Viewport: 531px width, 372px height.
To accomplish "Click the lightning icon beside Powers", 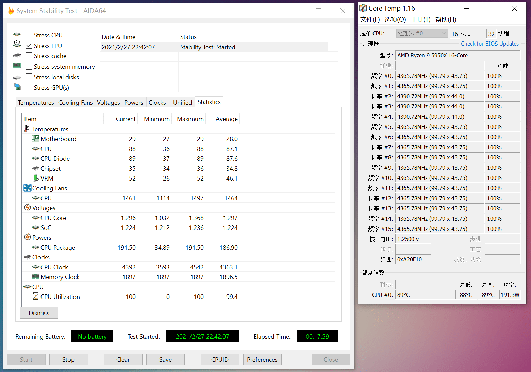I will [28, 237].
